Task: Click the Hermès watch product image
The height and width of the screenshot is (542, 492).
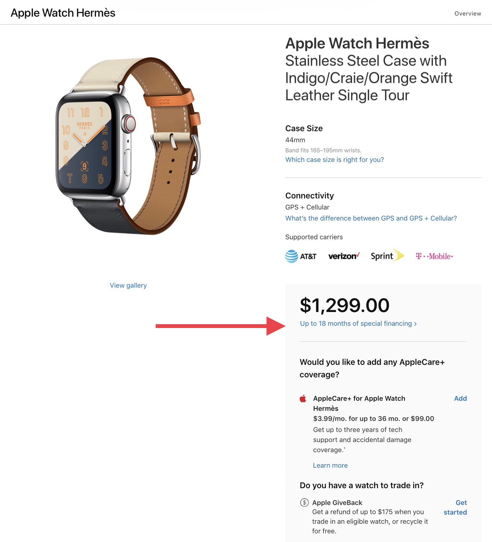Action: coord(128,146)
